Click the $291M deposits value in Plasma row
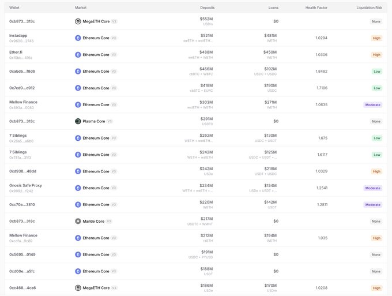This screenshot has height=296, width=392. (206, 119)
